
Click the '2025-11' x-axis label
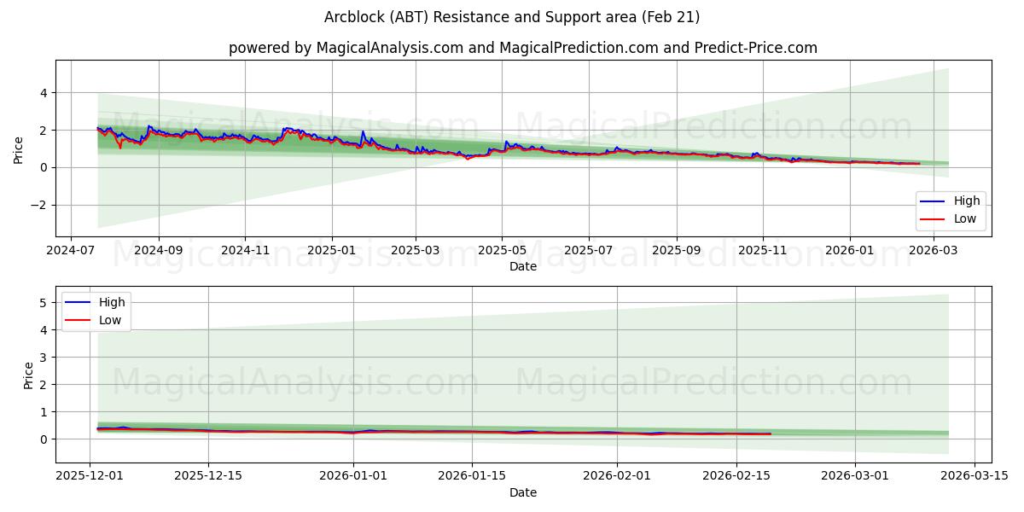click(763, 251)
